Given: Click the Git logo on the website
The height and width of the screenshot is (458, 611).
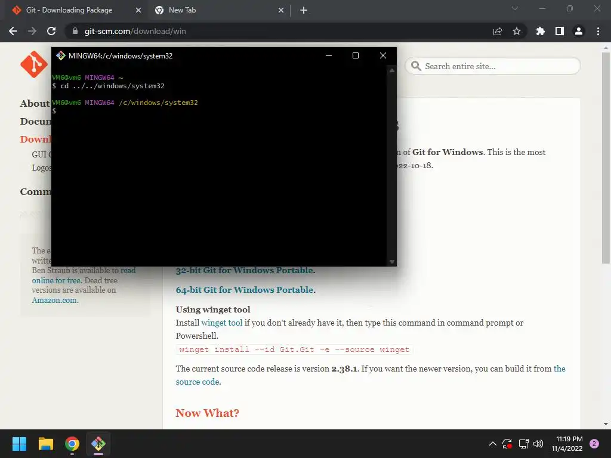Looking at the screenshot, I should point(34,64).
